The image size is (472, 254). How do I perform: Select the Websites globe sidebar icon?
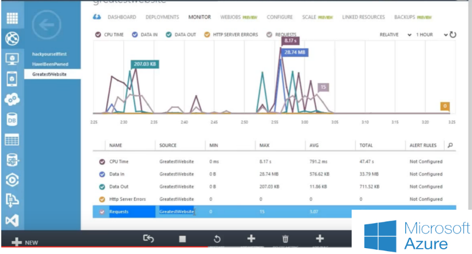point(12,38)
